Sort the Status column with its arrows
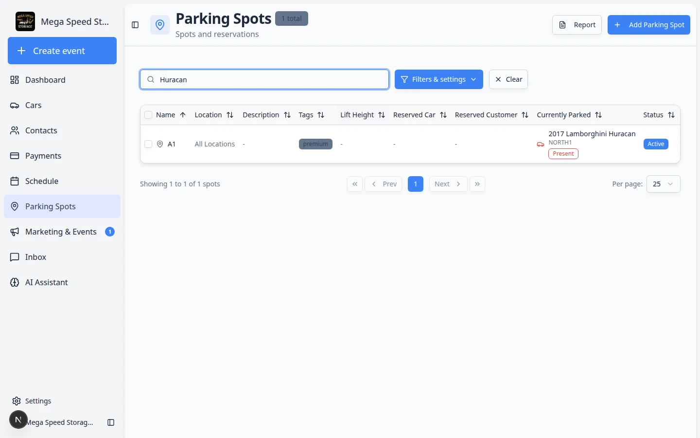The image size is (700, 438). (671, 115)
